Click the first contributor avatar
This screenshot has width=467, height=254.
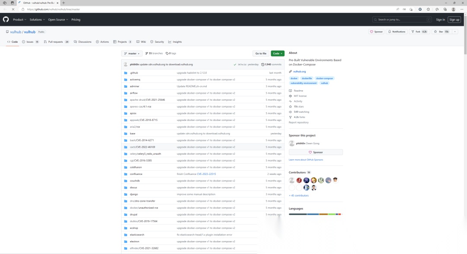click(291, 180)
